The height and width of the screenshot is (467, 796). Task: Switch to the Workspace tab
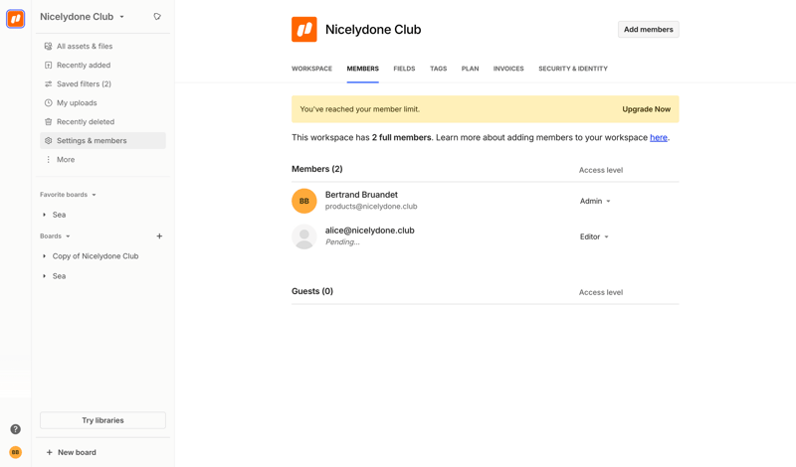pyautogui.click(x=311, y=69)
